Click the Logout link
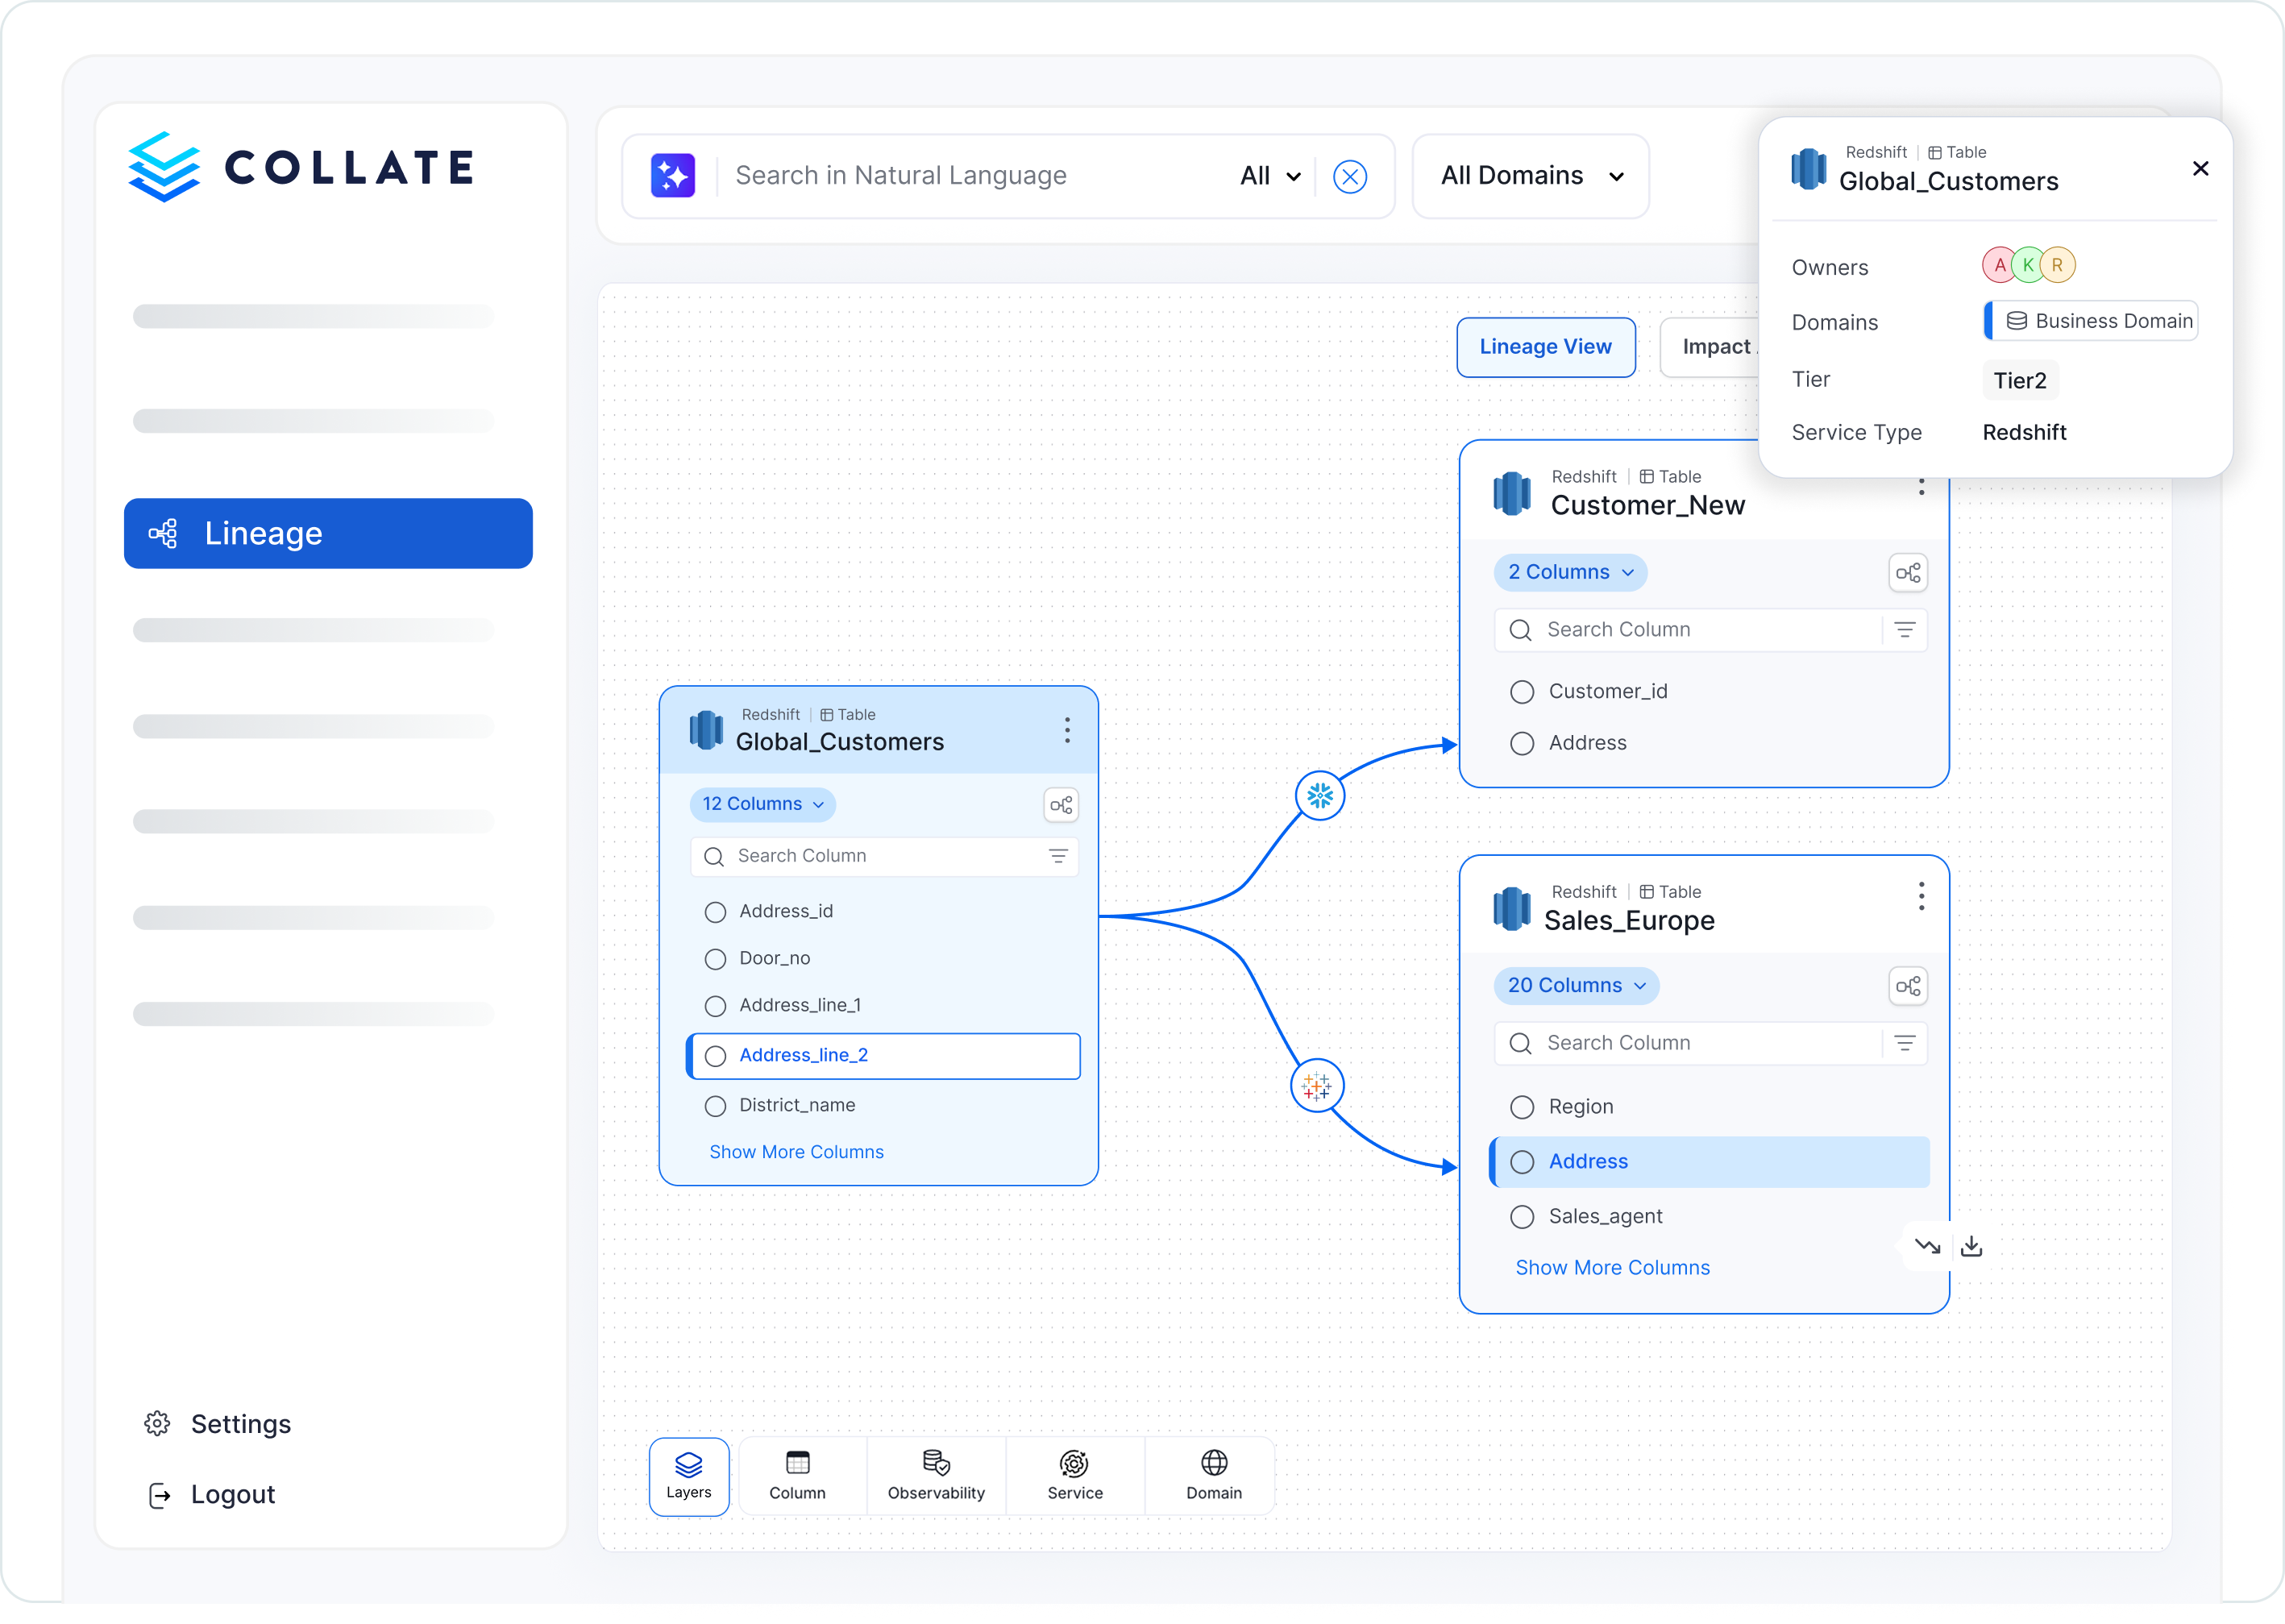The width and height of the screenshot is (2285, 1624). point(232,1494)
